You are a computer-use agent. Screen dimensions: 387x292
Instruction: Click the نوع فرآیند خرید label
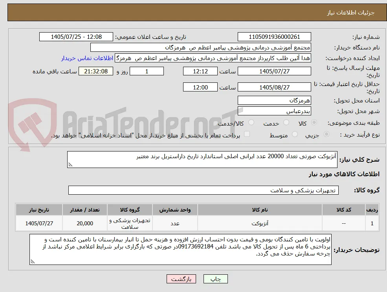[359, 135]
